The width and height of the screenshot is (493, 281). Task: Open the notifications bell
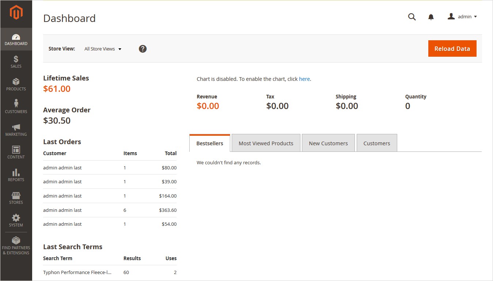coord(431,17)
